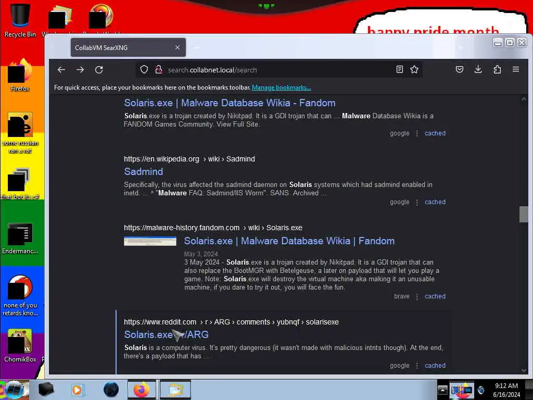Open the downloads panel
The height and width of the screenshot is (400, 533).
[x=478, y=69]
